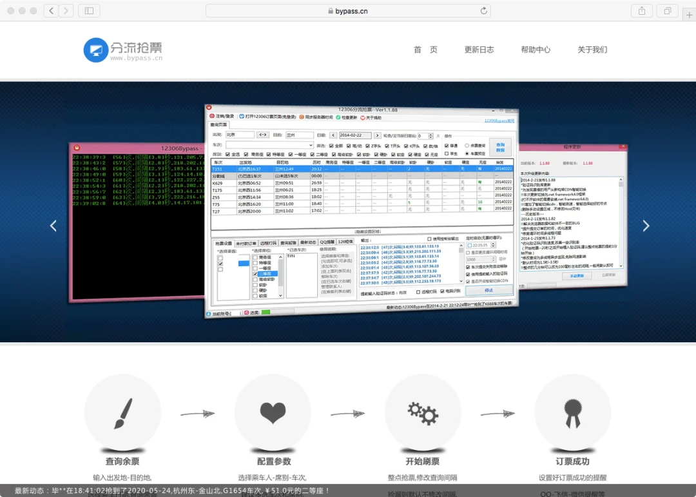Open the 帮助中心 navigation item
Viewport: 696px width, 497px height.
pyautogui.click(x=536, y=50)
